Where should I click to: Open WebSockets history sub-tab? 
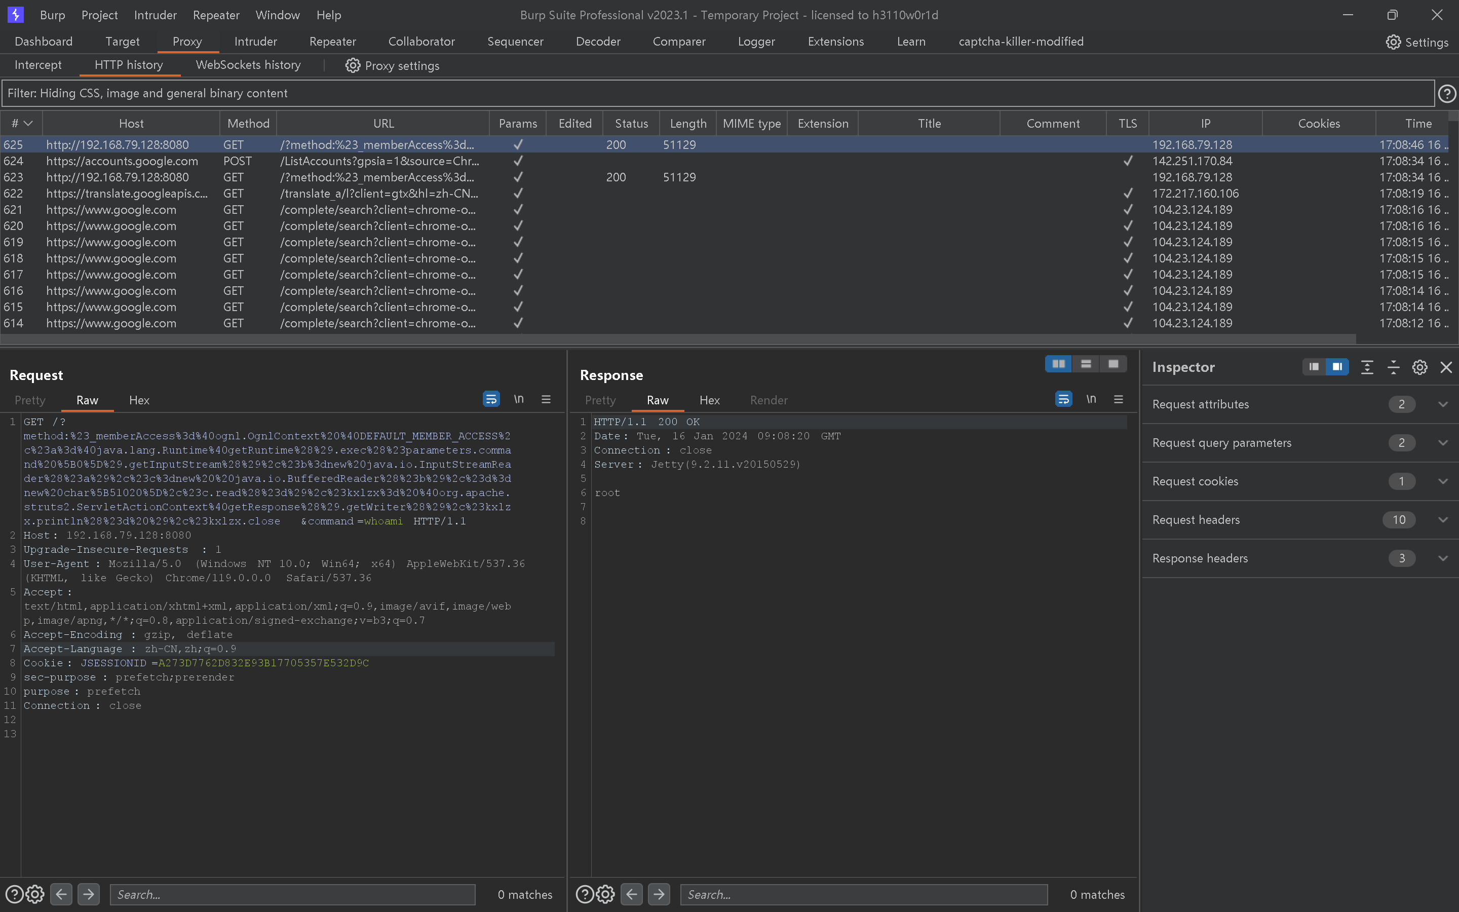(248, 64)
